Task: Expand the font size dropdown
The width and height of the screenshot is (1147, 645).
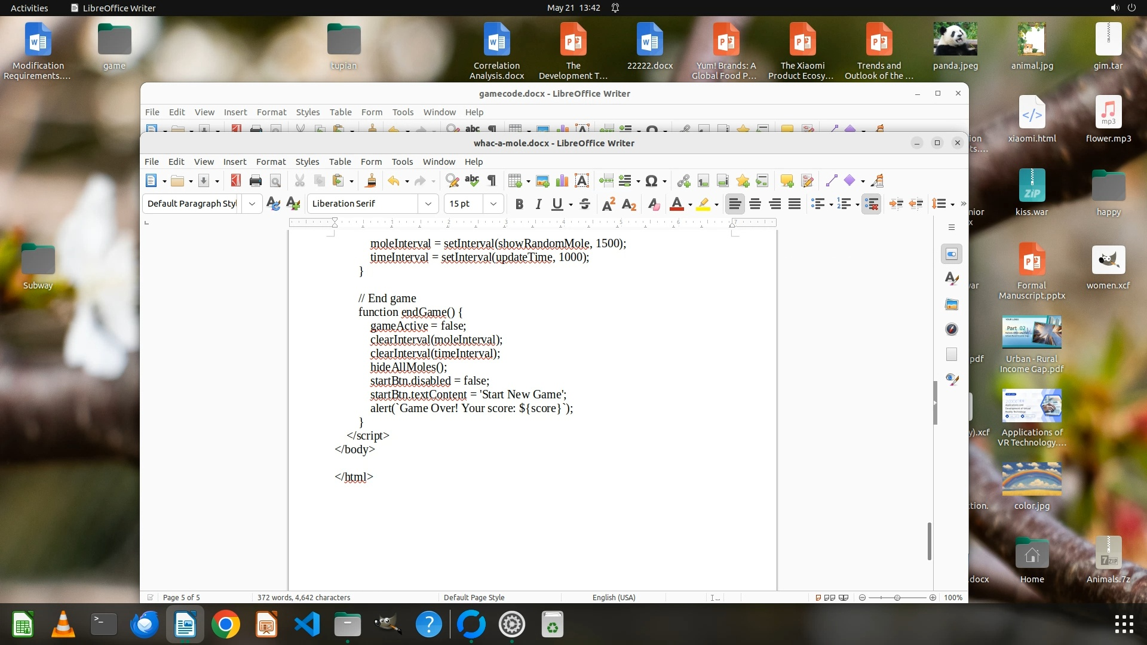Action: [x=493, y=204]
